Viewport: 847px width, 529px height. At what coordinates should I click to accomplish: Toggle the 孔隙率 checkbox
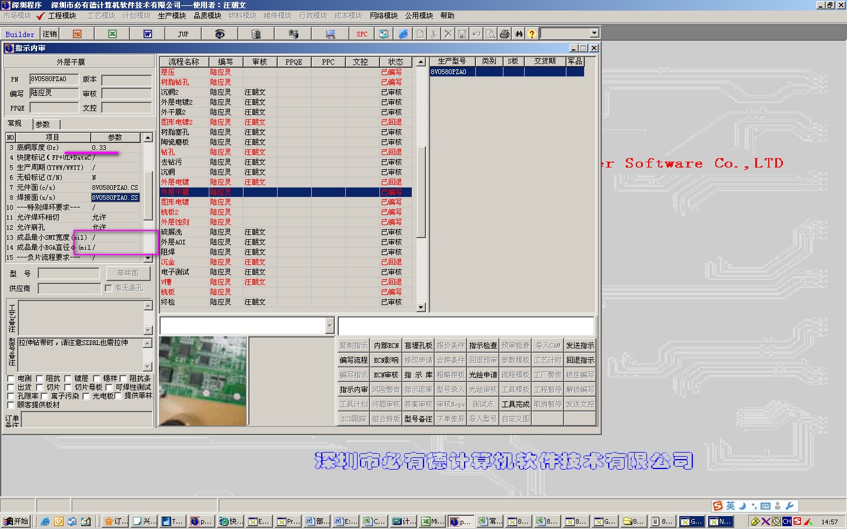tap(11, 396)
